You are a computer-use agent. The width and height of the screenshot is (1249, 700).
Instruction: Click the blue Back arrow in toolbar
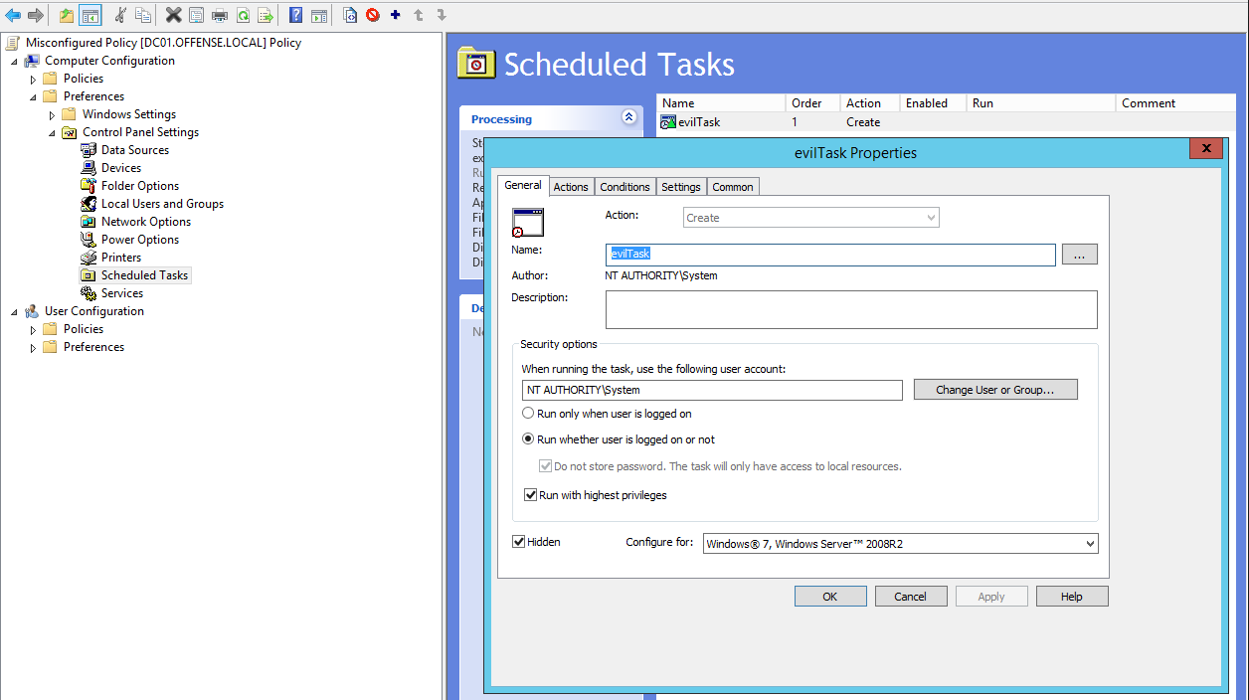tap(13, 15)
